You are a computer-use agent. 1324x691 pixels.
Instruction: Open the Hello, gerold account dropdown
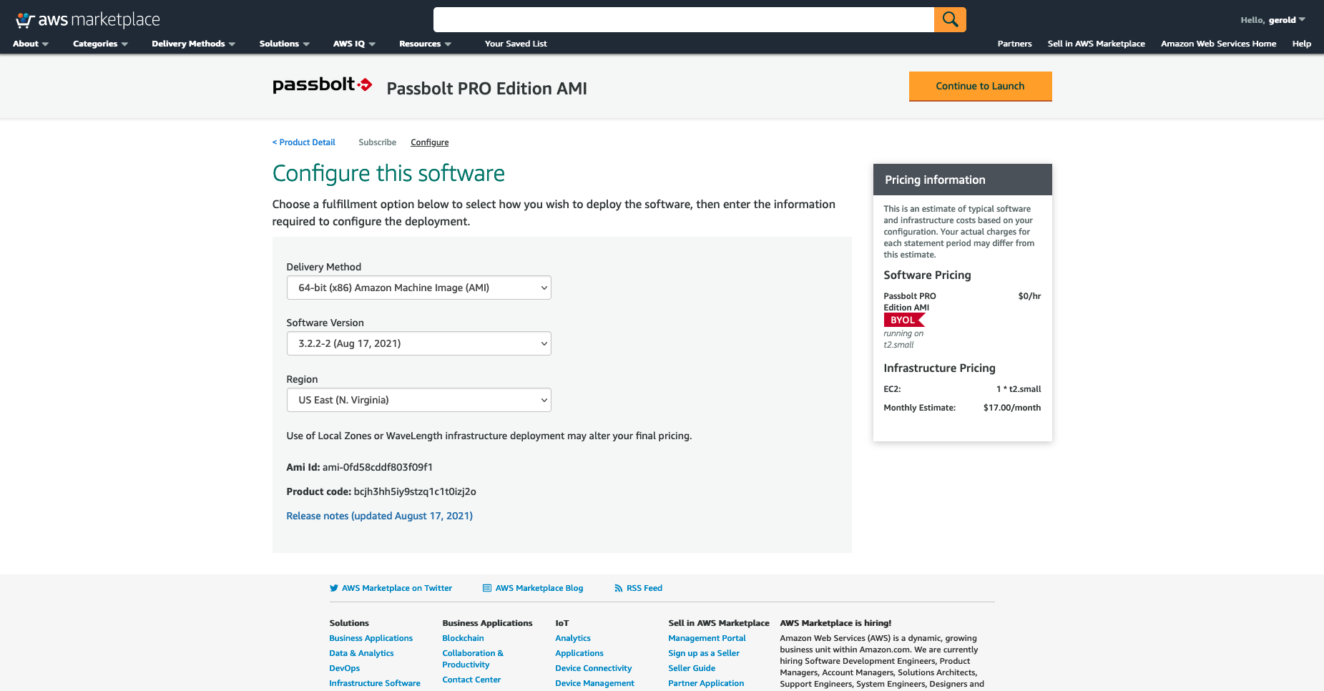(x=1273, y=20)
